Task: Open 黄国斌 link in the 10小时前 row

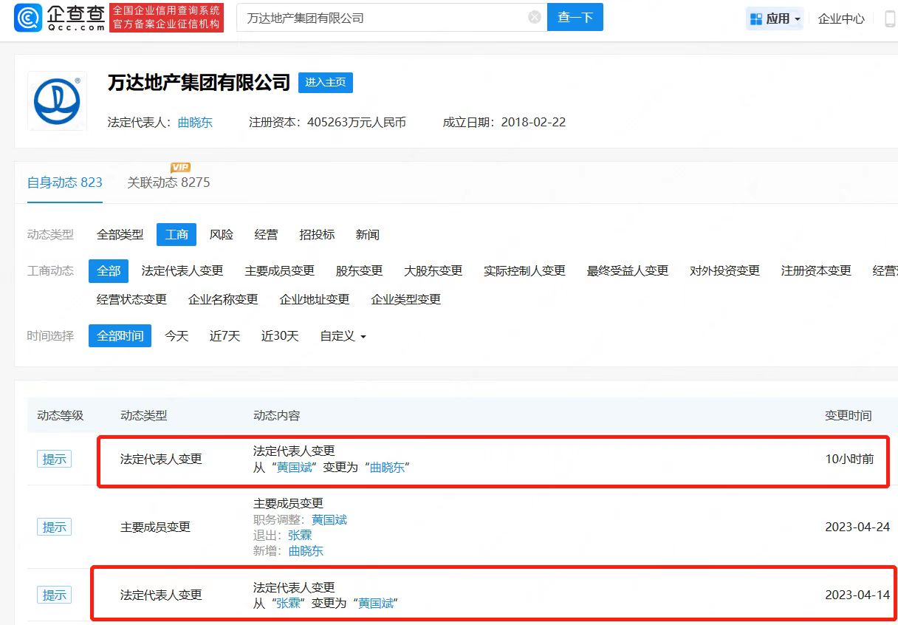Action: point(295,468)
